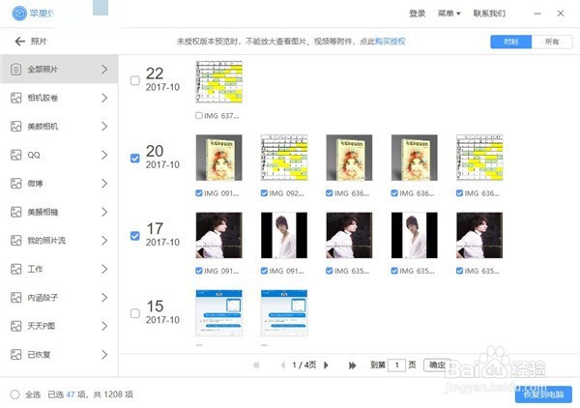Open first book cover thumbnail in the 20 row
Image resolution: width=580 pixels, height=408 pixels.
tap(219, 158)
